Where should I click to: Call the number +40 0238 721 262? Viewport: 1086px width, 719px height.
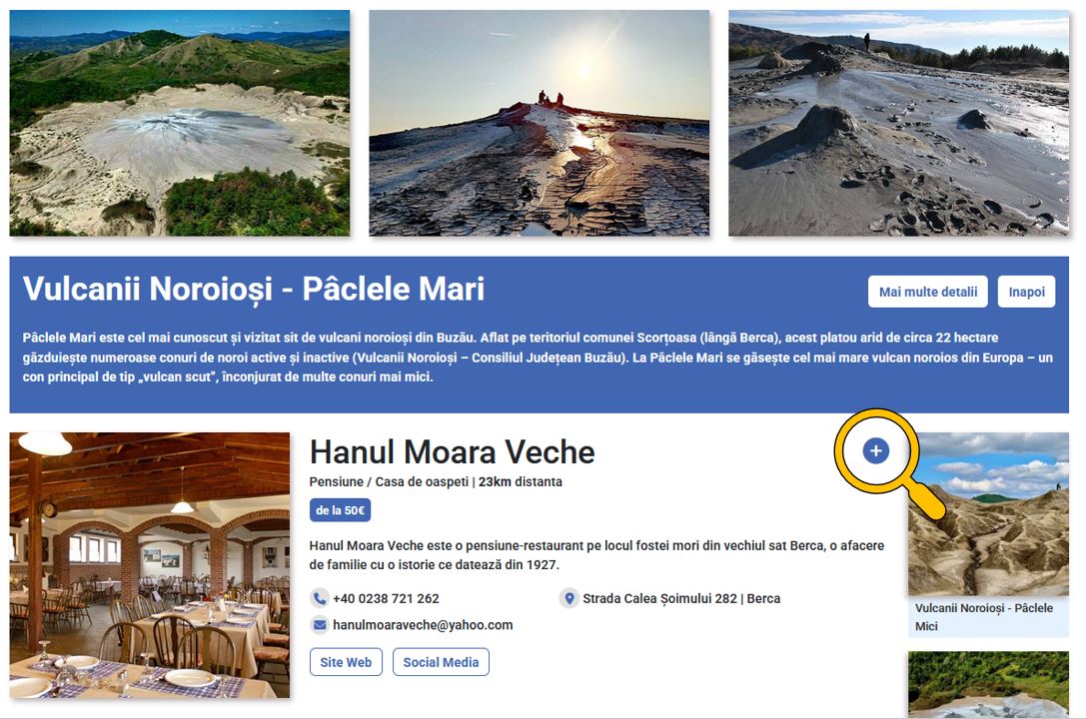pos(386,599)
